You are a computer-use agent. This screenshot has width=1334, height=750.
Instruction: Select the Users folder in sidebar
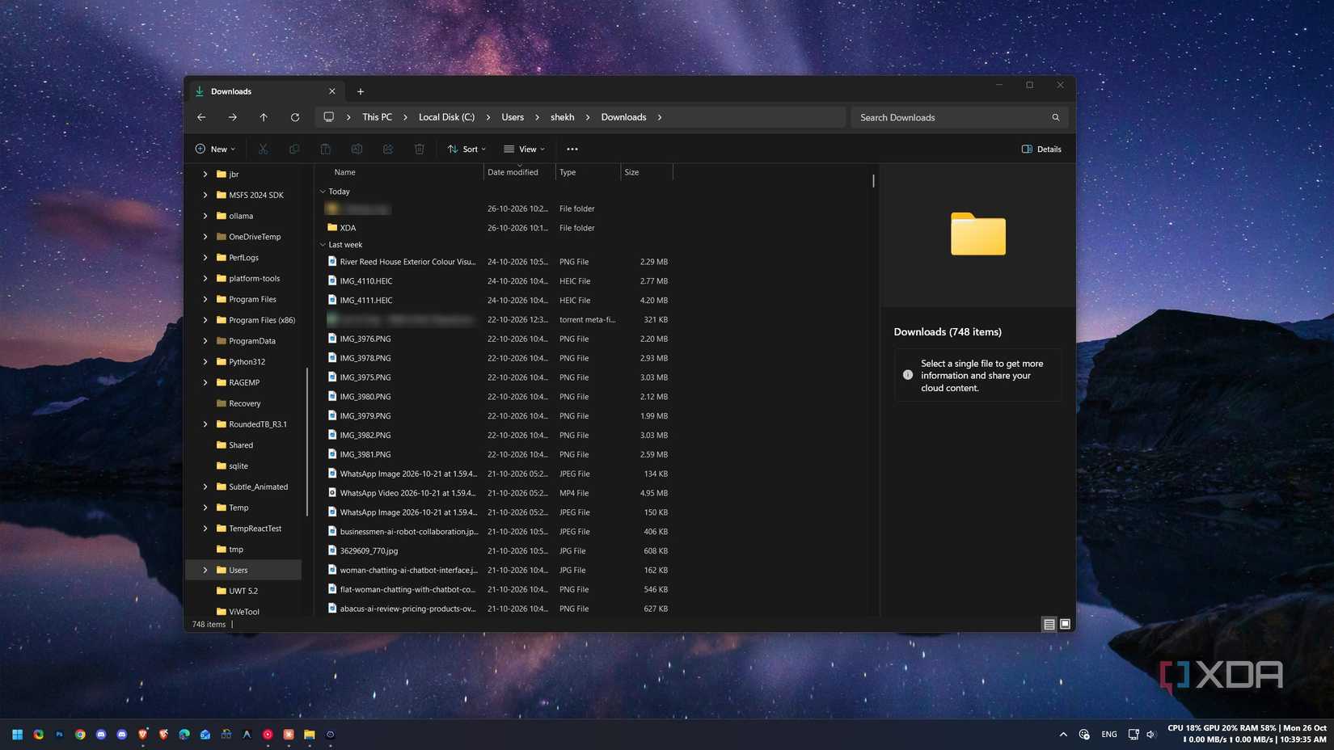pyautogui.click(x=243, y=570)
